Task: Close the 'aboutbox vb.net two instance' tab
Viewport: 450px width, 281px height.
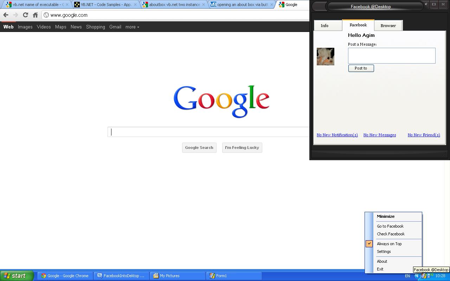Action: pyautogui.click(x=203, y=5)
